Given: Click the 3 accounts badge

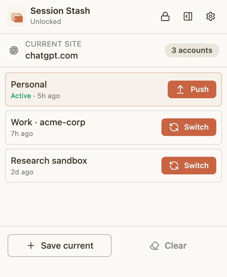Looking at the screenshot, I should pyautogui.click(x=192, y=50).
